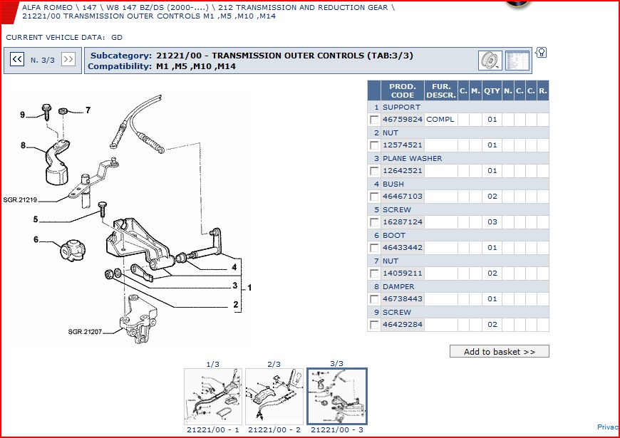Click SGR.21219 reference in diagram

(20, 200)
